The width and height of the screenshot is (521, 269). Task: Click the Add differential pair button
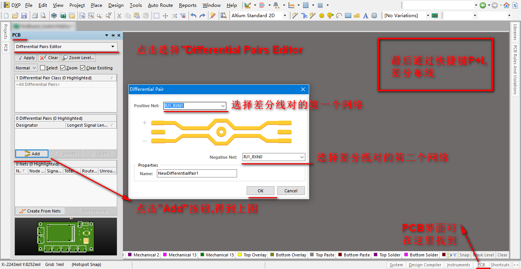(x=32, y=154)
